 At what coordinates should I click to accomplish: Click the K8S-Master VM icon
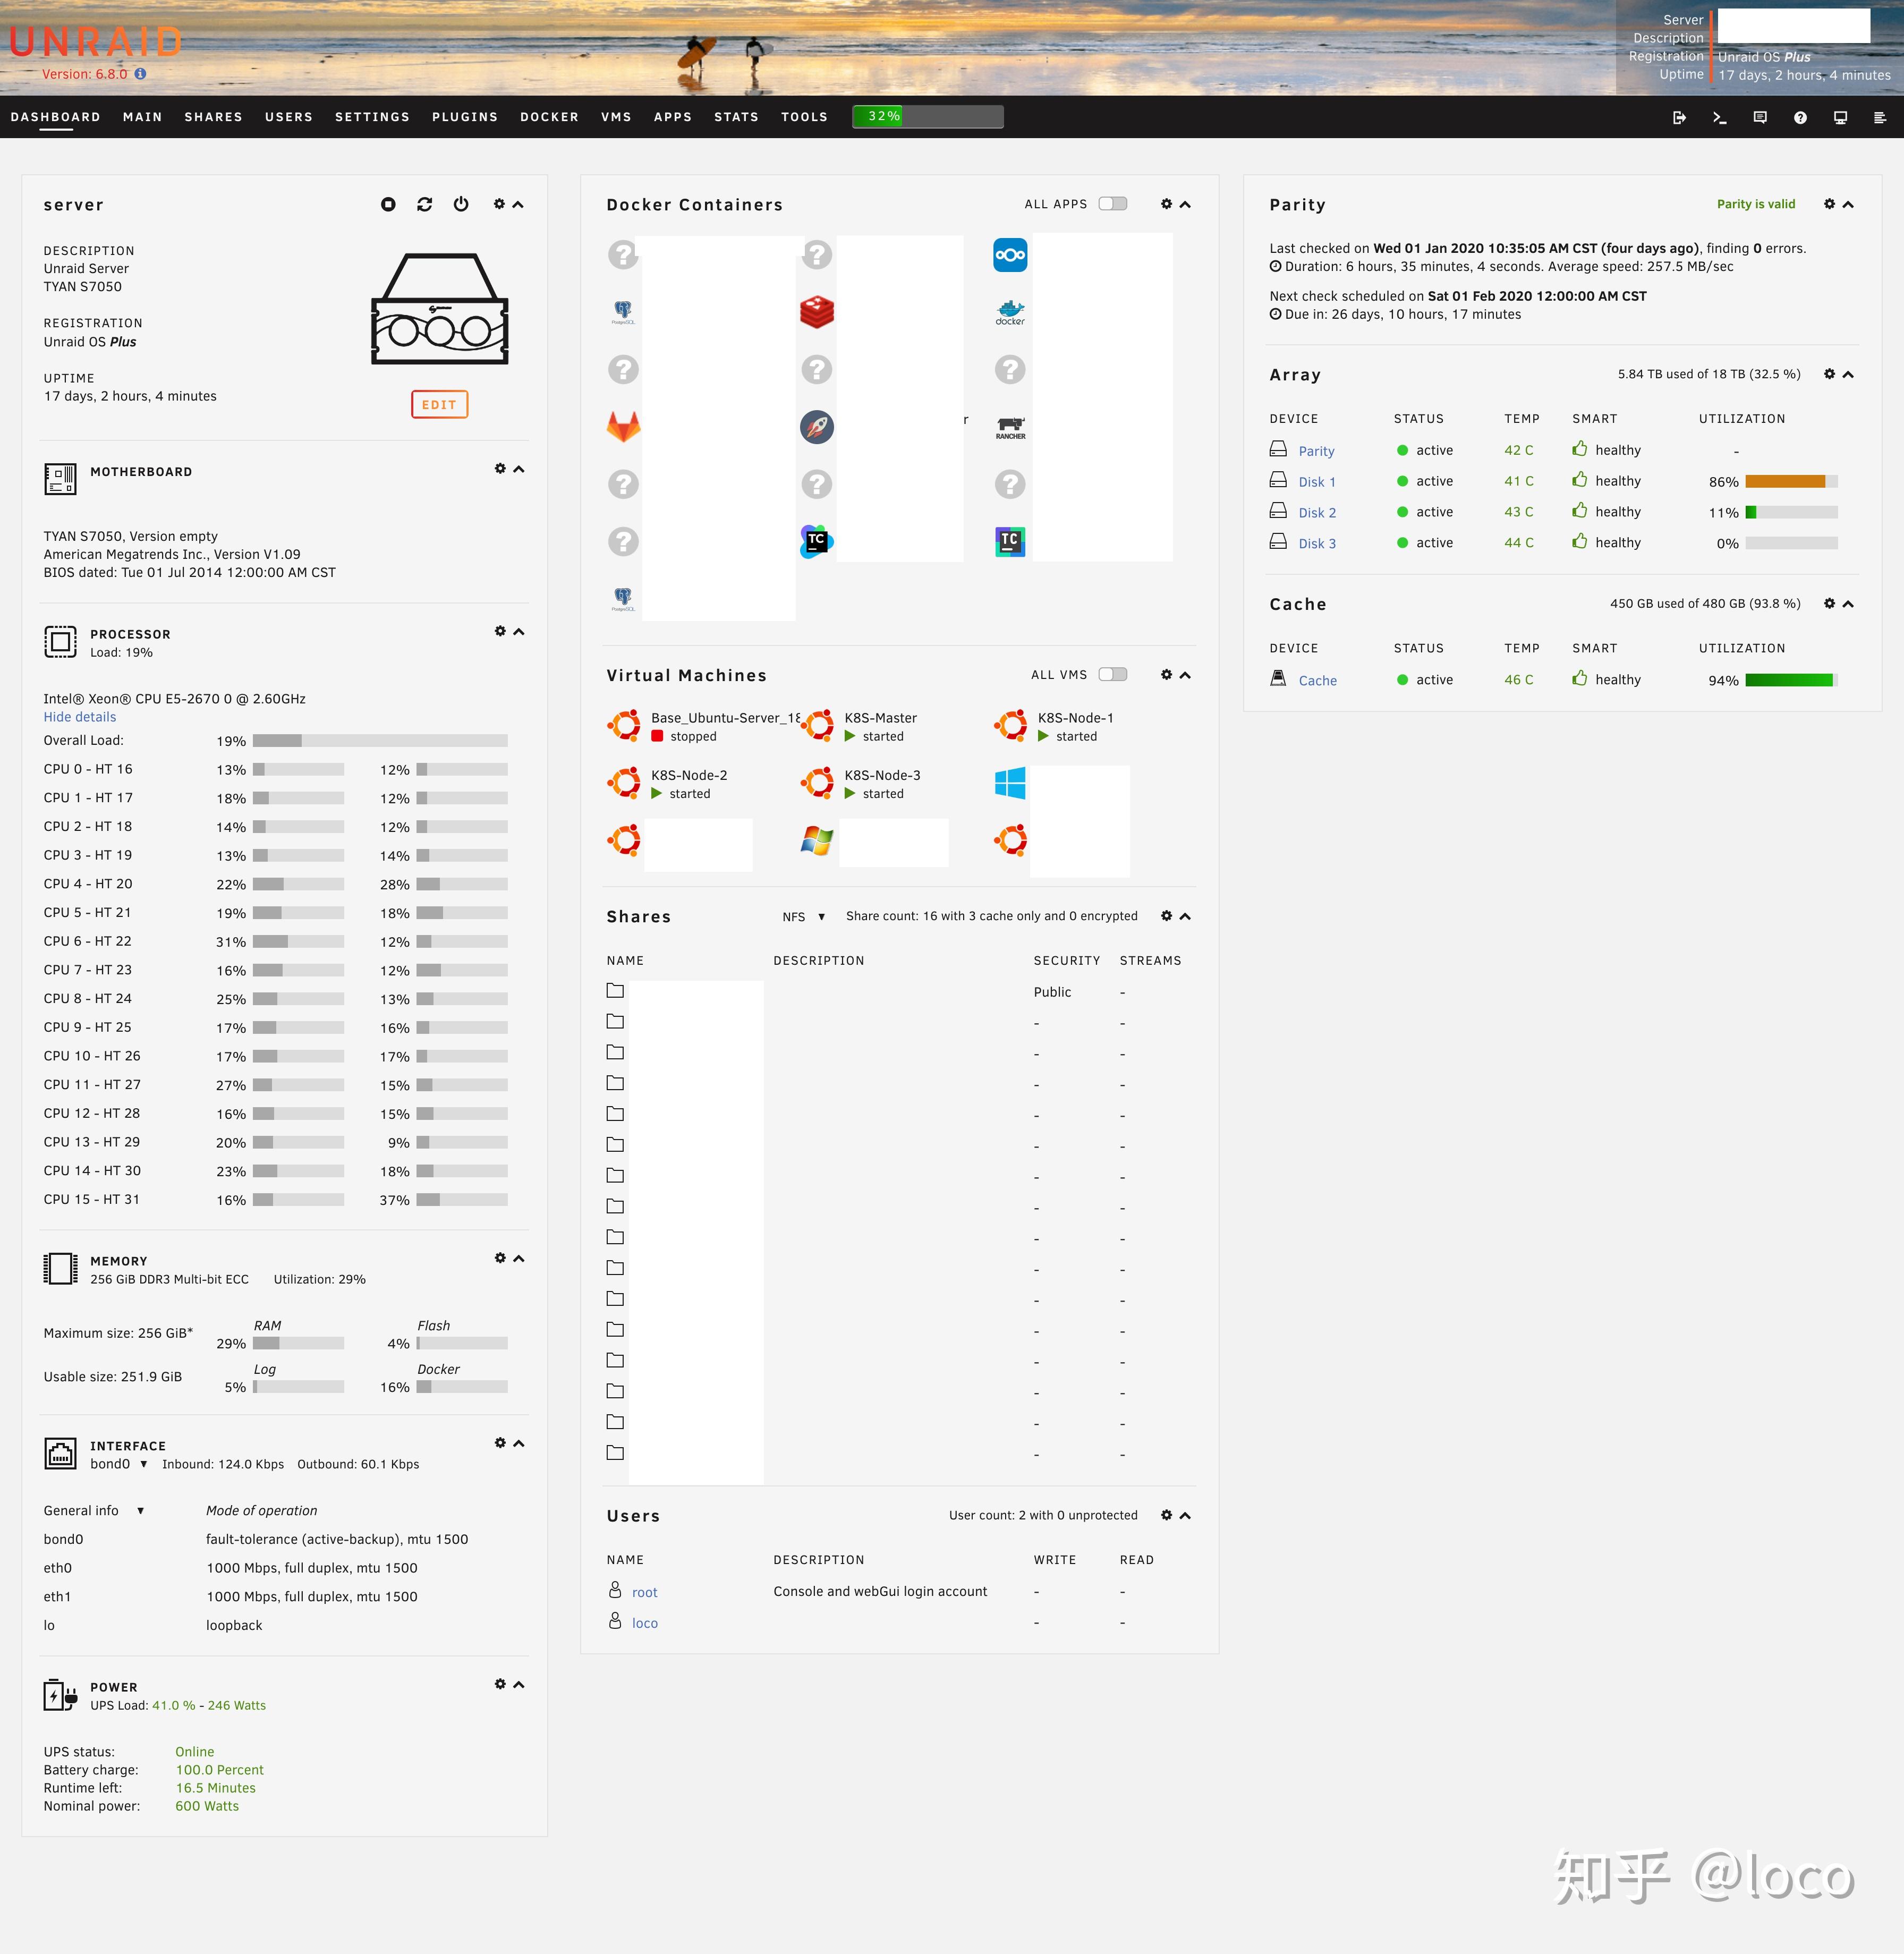[x=818, y=726]
